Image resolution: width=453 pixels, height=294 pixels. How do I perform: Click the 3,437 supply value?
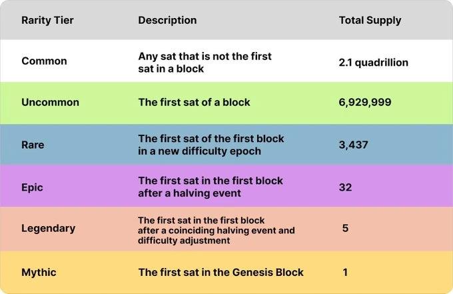coord(353,145)
